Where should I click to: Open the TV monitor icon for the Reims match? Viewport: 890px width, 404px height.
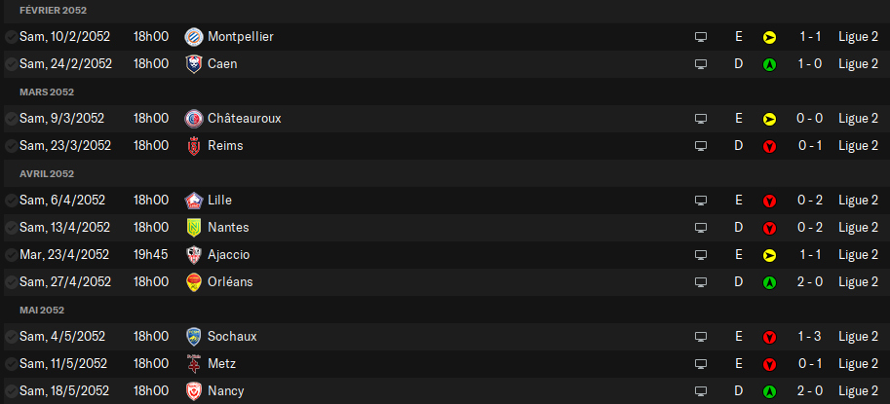pos(701,146)
